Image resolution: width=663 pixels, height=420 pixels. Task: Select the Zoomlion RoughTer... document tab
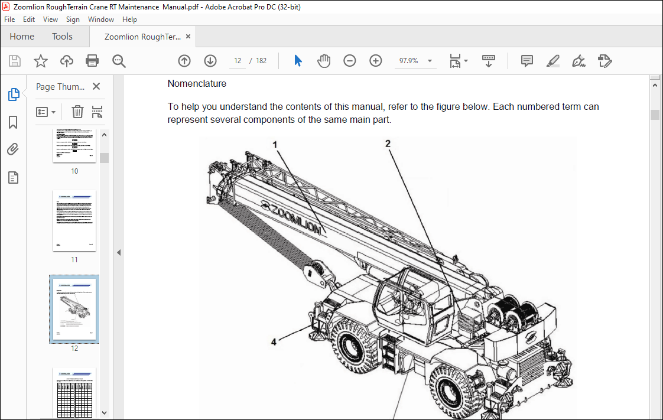(142, 37)
